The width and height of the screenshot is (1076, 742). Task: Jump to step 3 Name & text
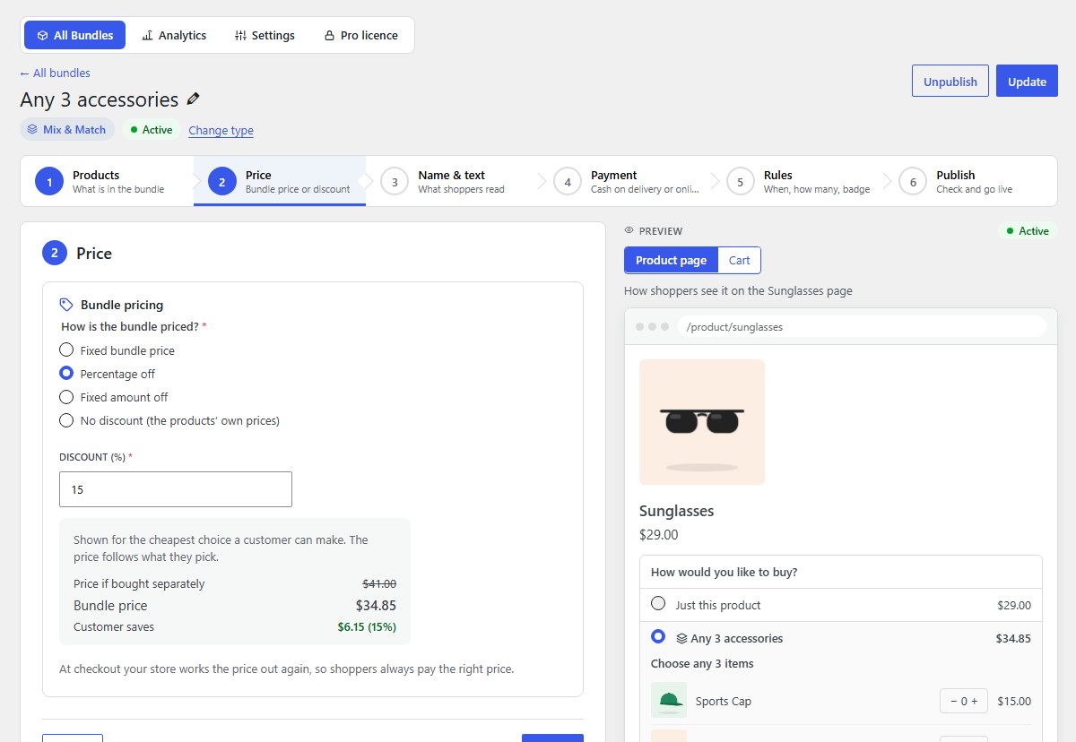452,181
